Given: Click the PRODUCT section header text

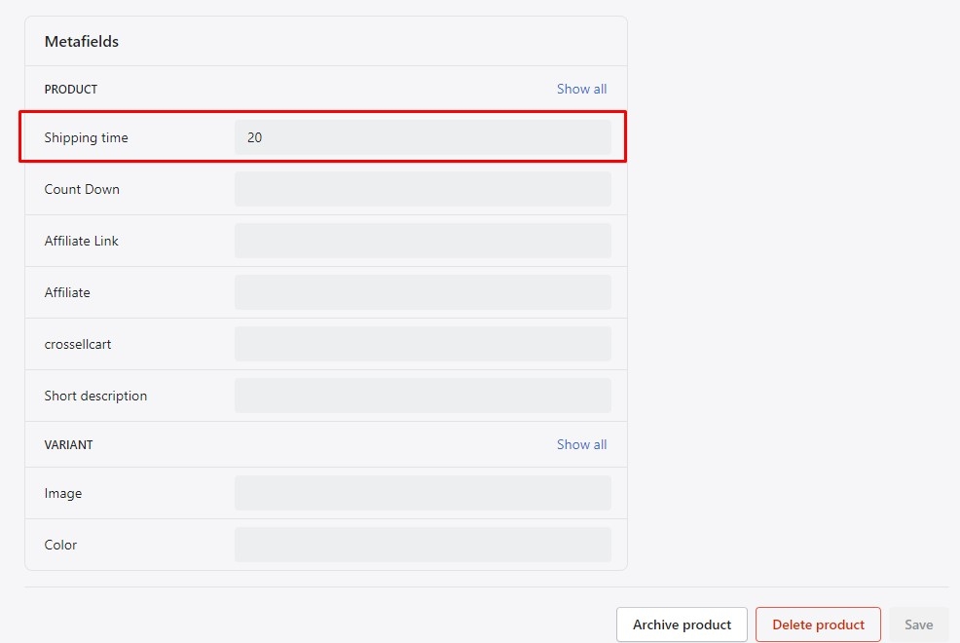Looking at the screenshot, I should (x=71, y=89).
